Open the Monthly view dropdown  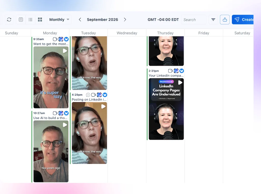point(59,20)
